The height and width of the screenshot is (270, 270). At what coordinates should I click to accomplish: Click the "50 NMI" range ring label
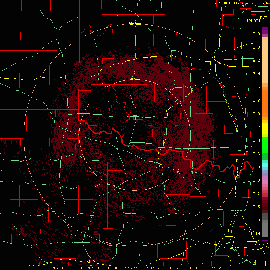click(135, 79)
